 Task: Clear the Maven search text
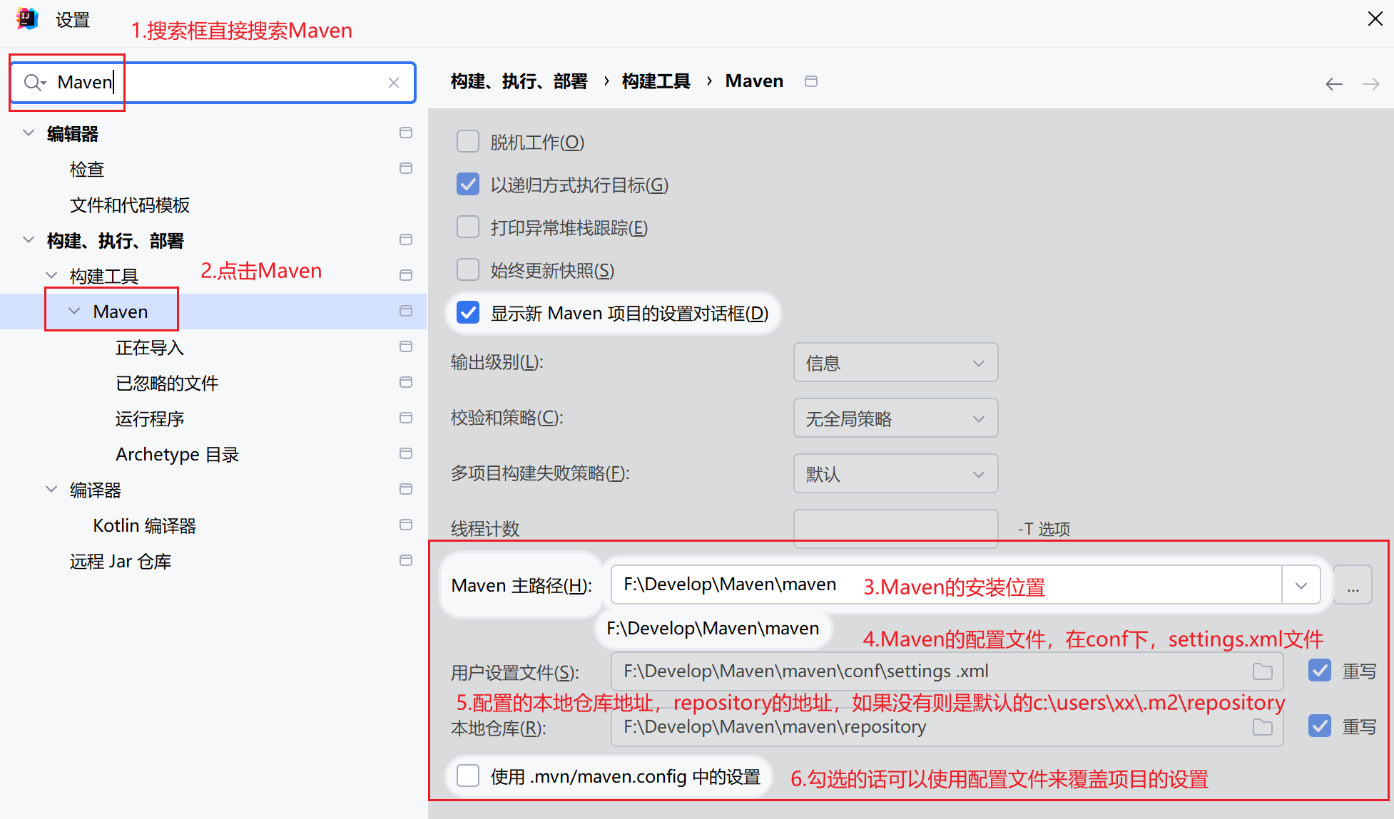394,83
